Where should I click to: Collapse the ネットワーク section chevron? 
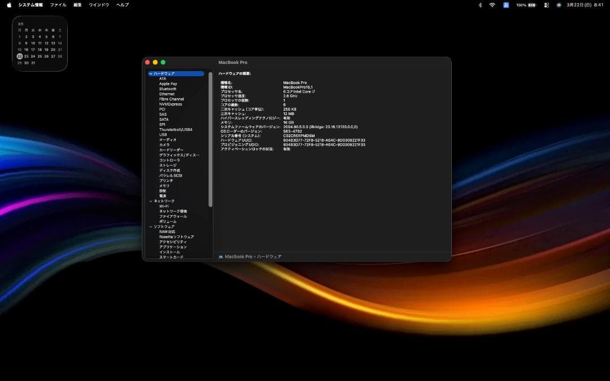(151, 201)
